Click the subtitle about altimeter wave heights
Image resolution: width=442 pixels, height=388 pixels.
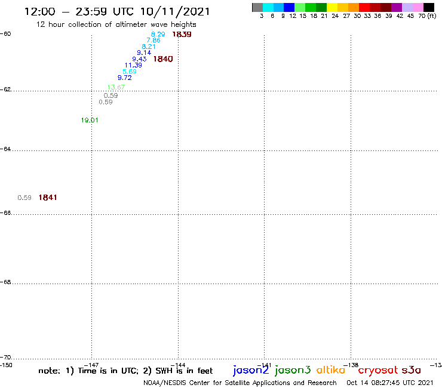pos(116,24)
